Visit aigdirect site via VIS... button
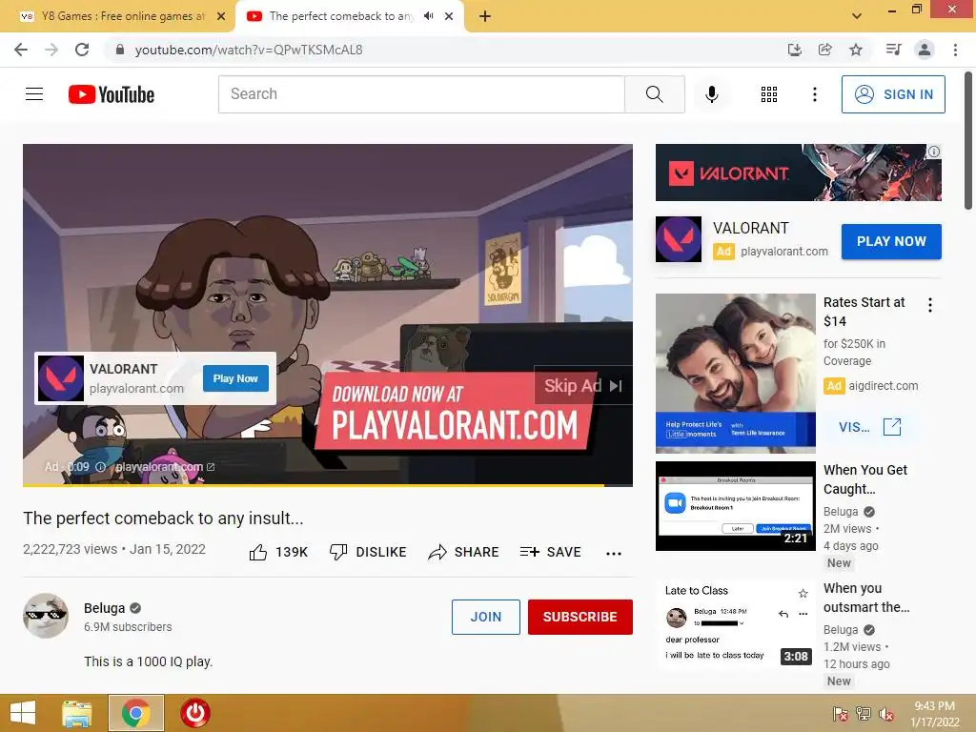Image resolution: width=976 pixels, height=732 pixels. click(x=869, y=427)
